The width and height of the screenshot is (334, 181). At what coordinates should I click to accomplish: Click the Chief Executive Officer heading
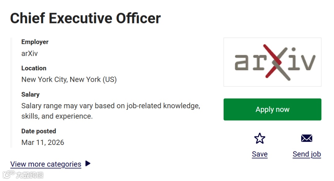85,19
